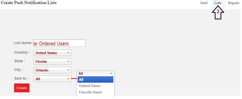This screenshot has width=242, height=99.
Task: Click the down arrow on Country dropdown
Action: click(68, 53)
